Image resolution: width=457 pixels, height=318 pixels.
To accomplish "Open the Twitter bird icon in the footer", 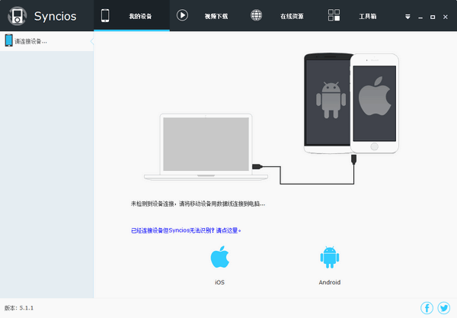I will (x=443, y=308).
